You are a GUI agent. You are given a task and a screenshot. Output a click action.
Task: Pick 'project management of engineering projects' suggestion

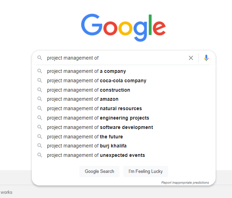pos(98,118)
